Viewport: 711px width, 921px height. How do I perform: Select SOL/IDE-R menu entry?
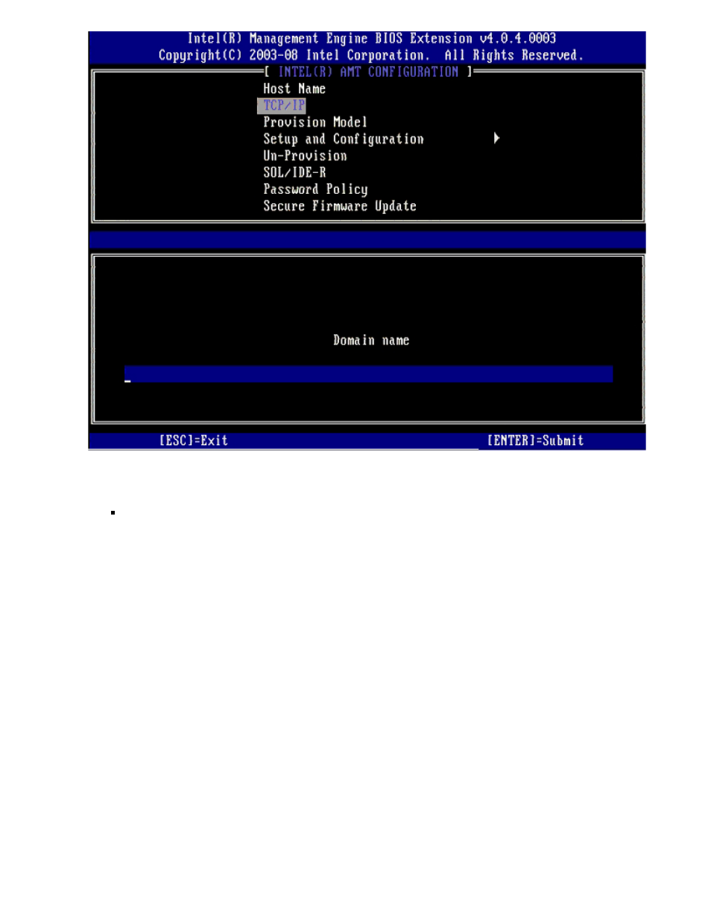click(x=294, y=172)
